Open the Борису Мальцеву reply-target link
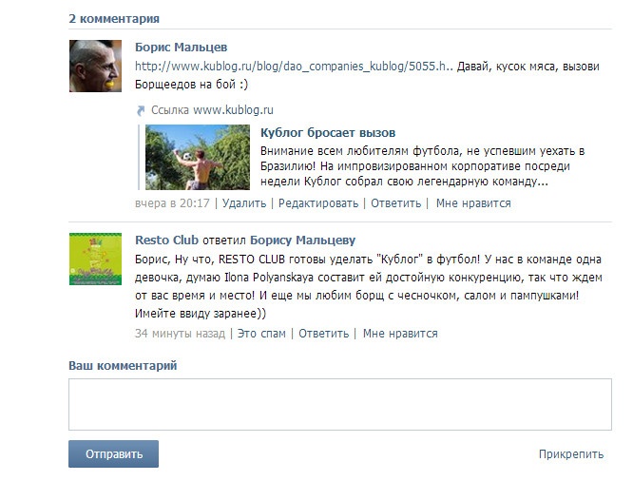Screen dimensions: 633x481 coord(303,240)
